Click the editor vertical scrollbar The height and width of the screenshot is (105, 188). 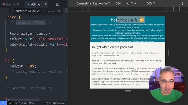coord(66,10)
